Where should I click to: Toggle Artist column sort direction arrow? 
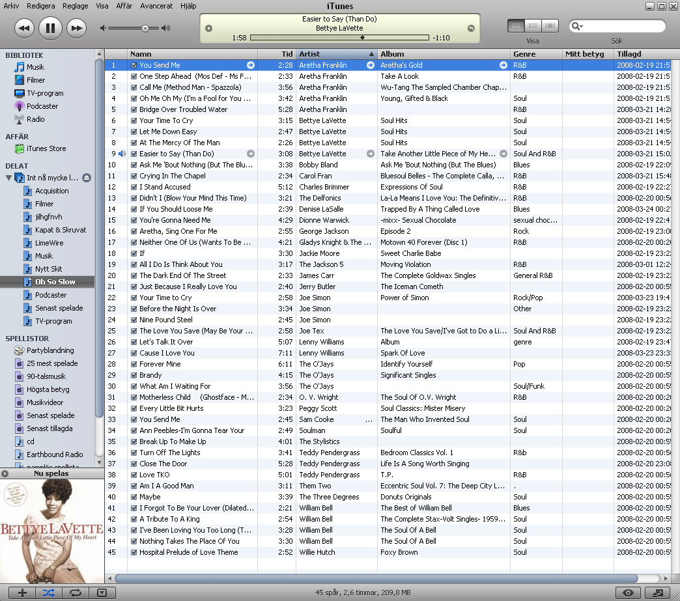pos(371,54)
